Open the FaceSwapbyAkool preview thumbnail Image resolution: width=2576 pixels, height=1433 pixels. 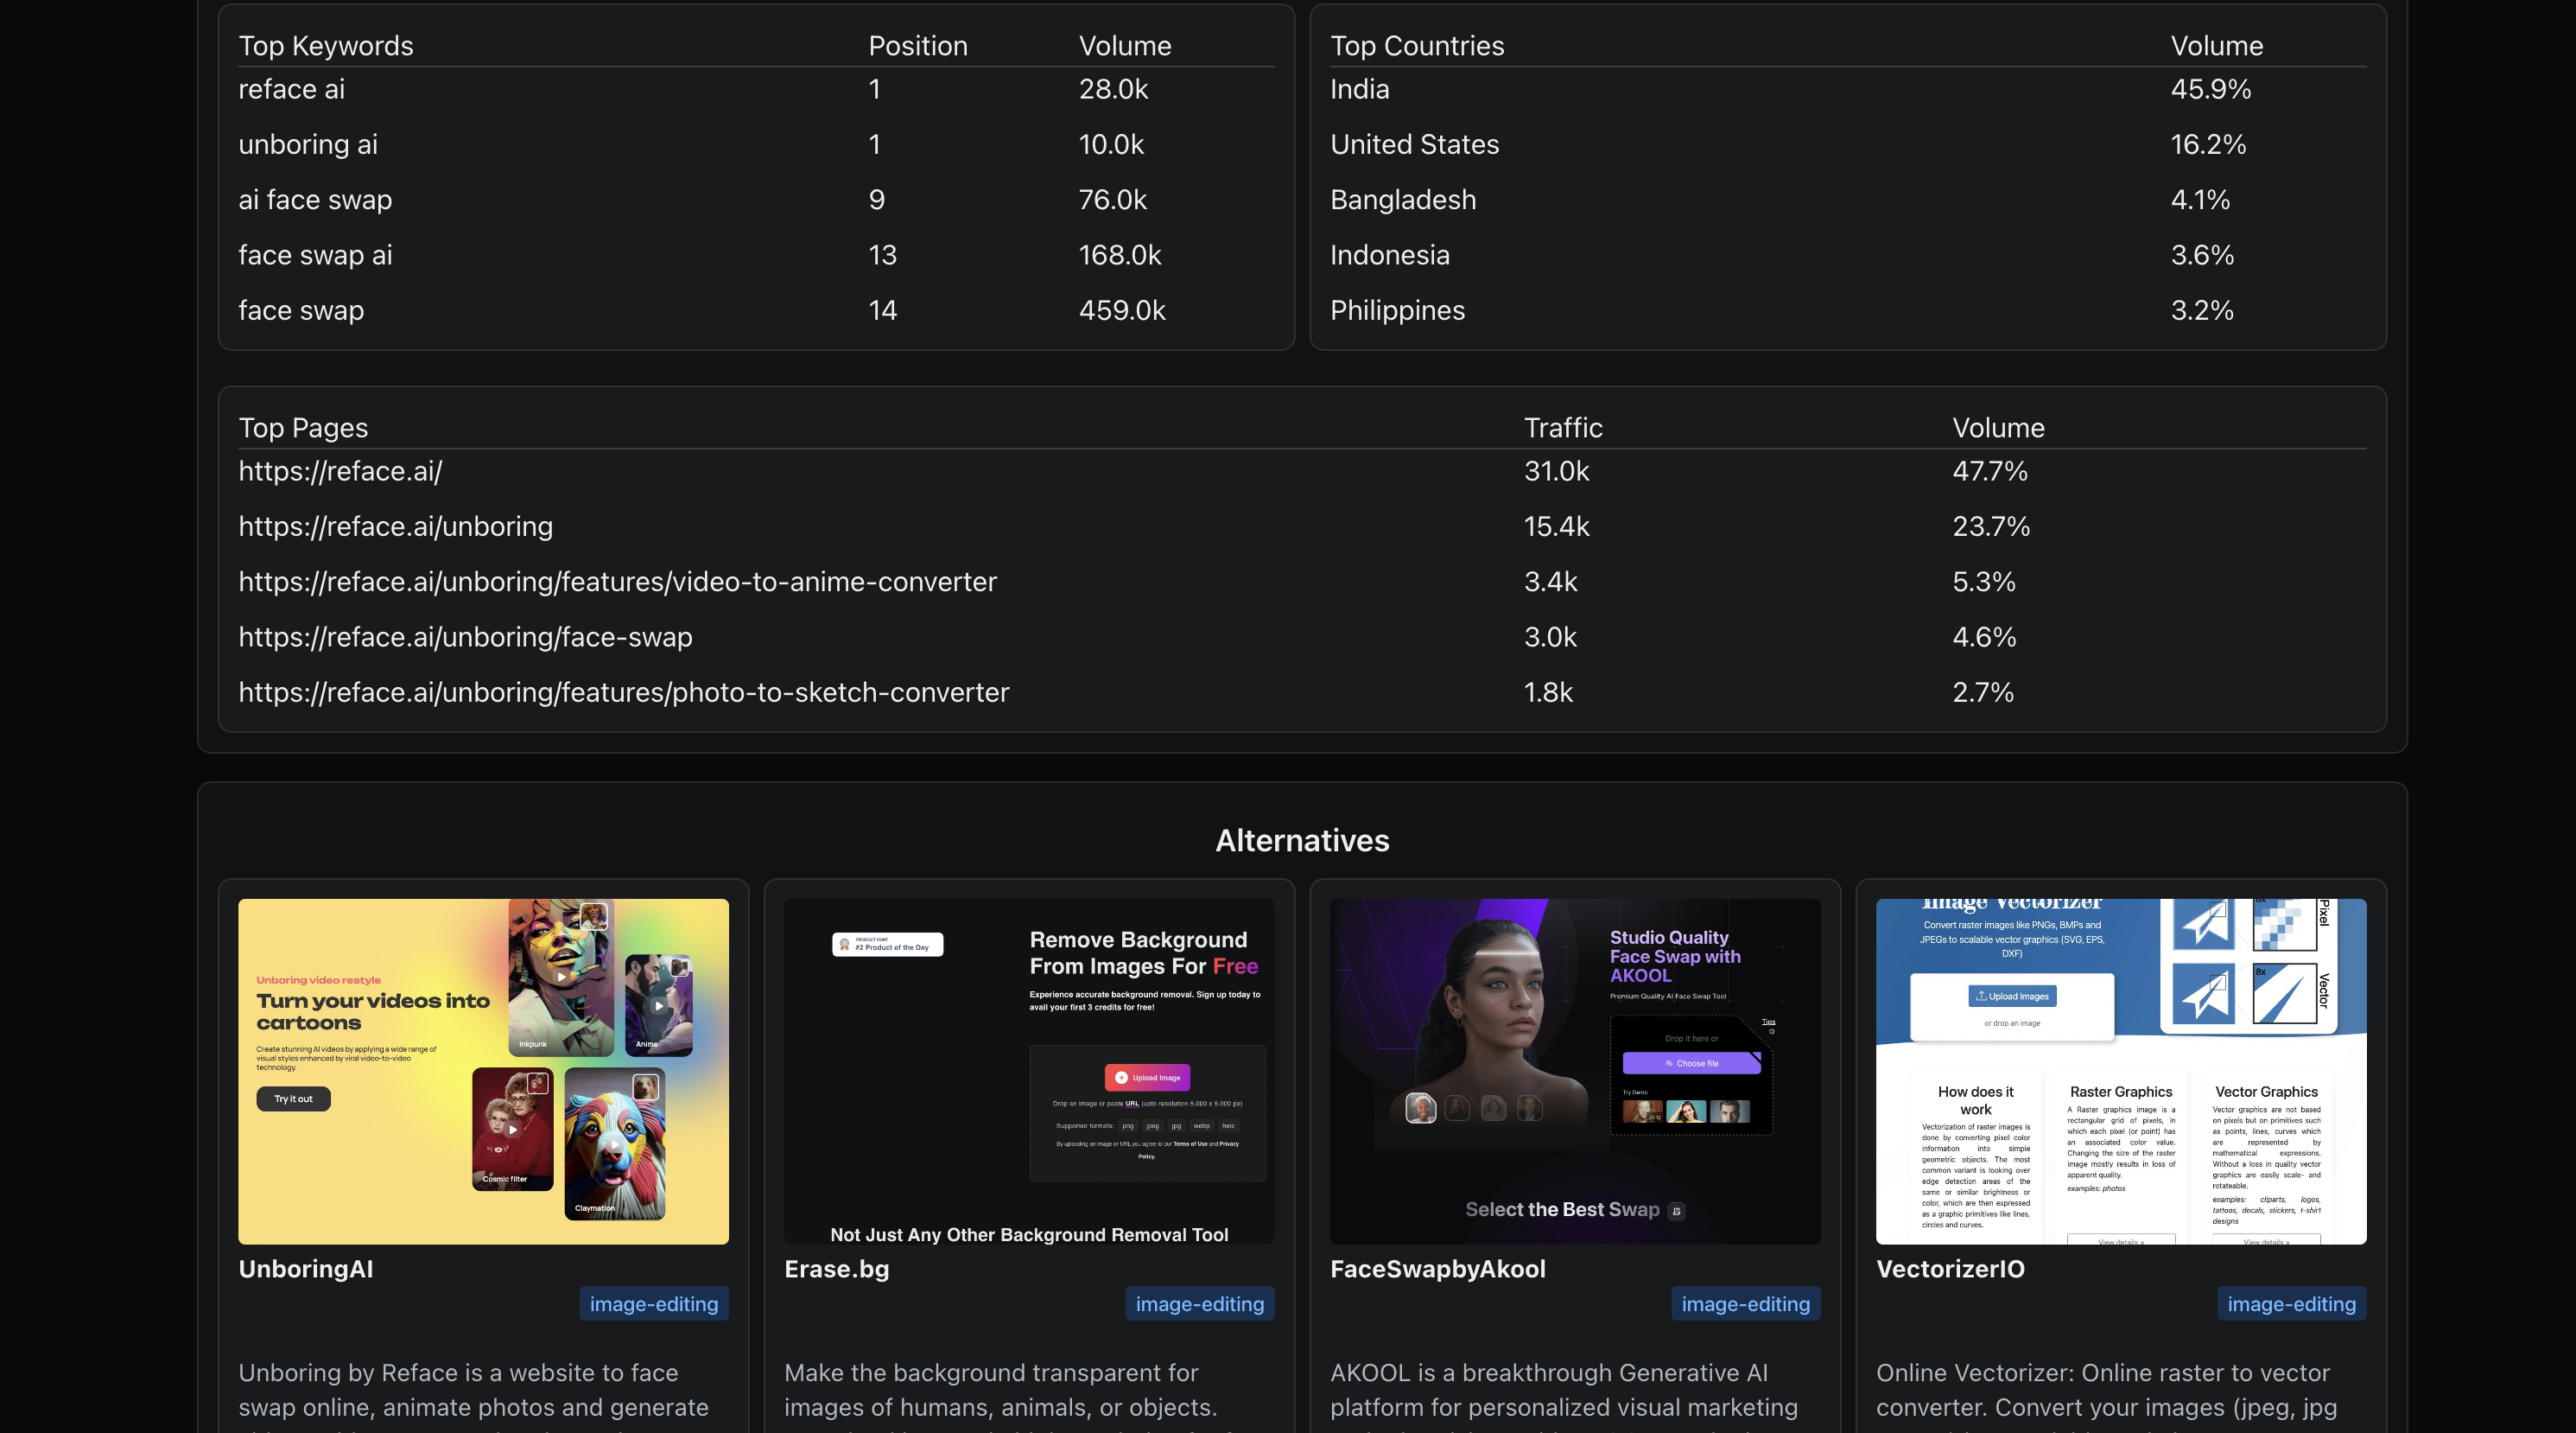(1575, 1071)
